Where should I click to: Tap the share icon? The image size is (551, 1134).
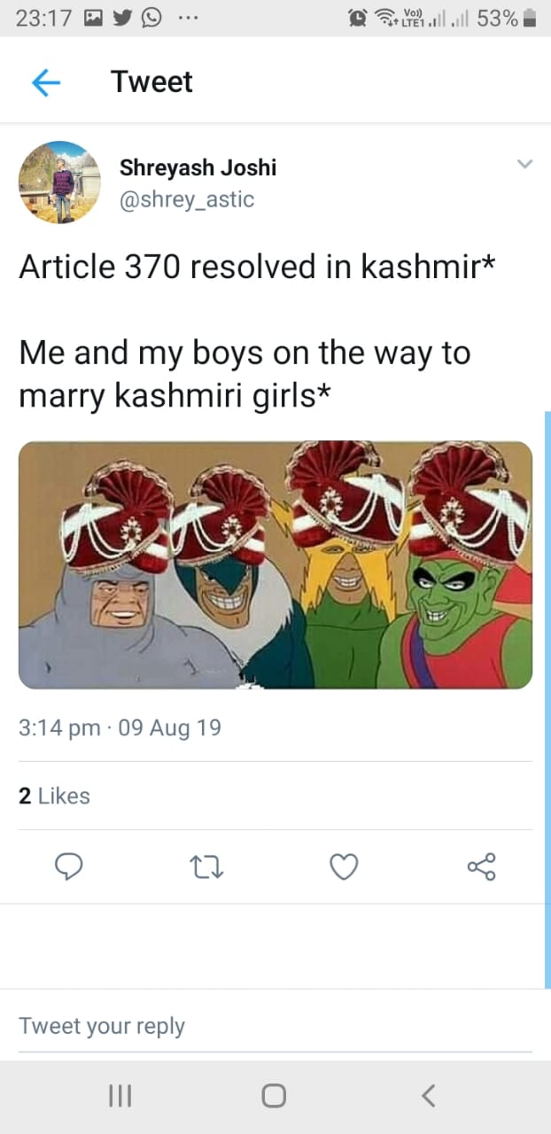(482, 866)
